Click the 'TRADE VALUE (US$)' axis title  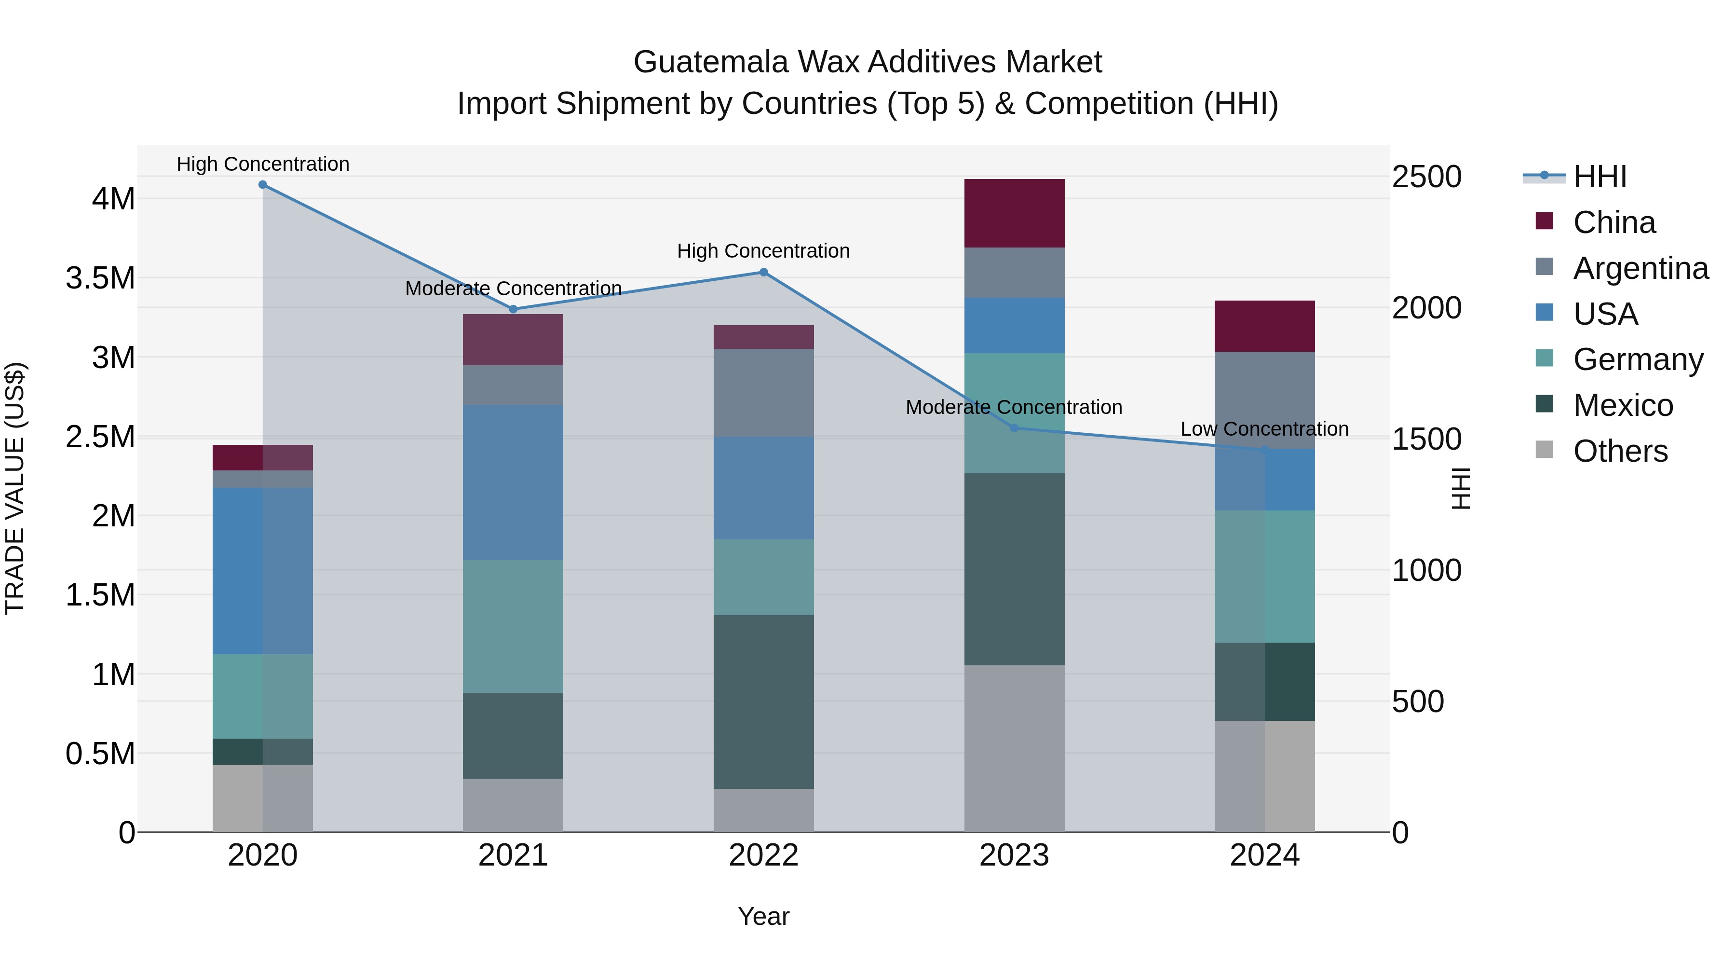15,488
